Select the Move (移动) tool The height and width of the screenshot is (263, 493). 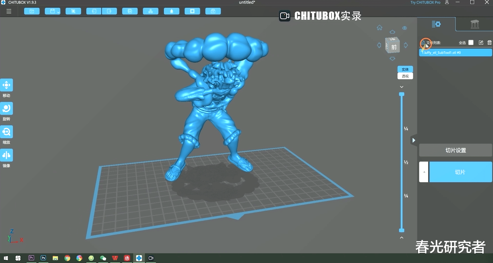pos(6,85)
